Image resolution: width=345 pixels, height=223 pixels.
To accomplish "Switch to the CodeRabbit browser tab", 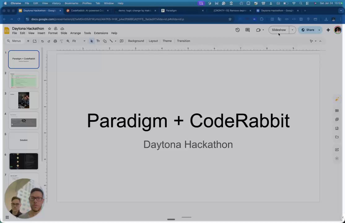I will coord(87,11).
